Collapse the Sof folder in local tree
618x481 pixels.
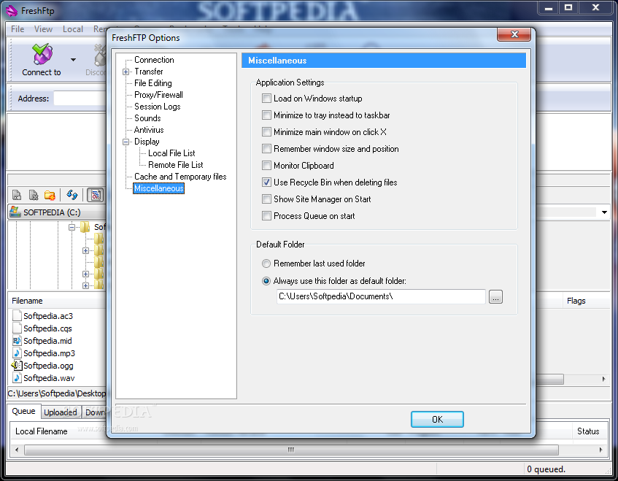(x=72, y=227)
